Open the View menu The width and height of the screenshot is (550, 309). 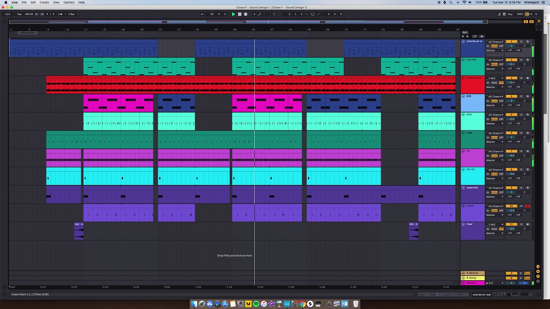coord(56,2)
